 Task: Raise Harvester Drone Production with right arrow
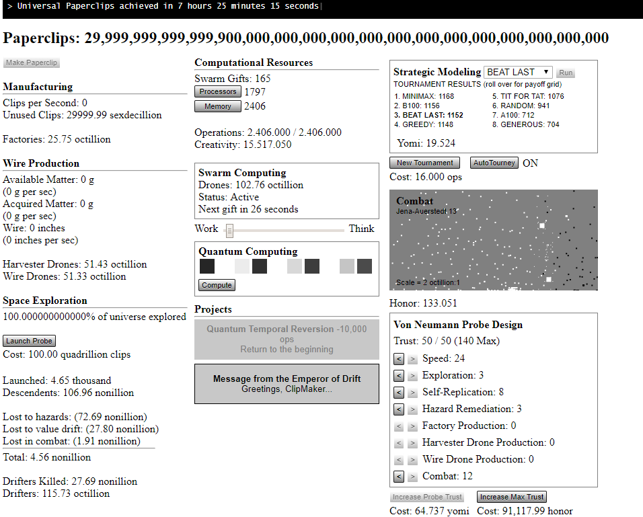[x=412, y=443]
